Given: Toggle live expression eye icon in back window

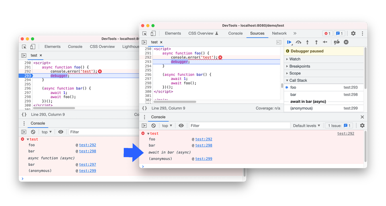Looking at the screenshot, I should tap(61, 132).
